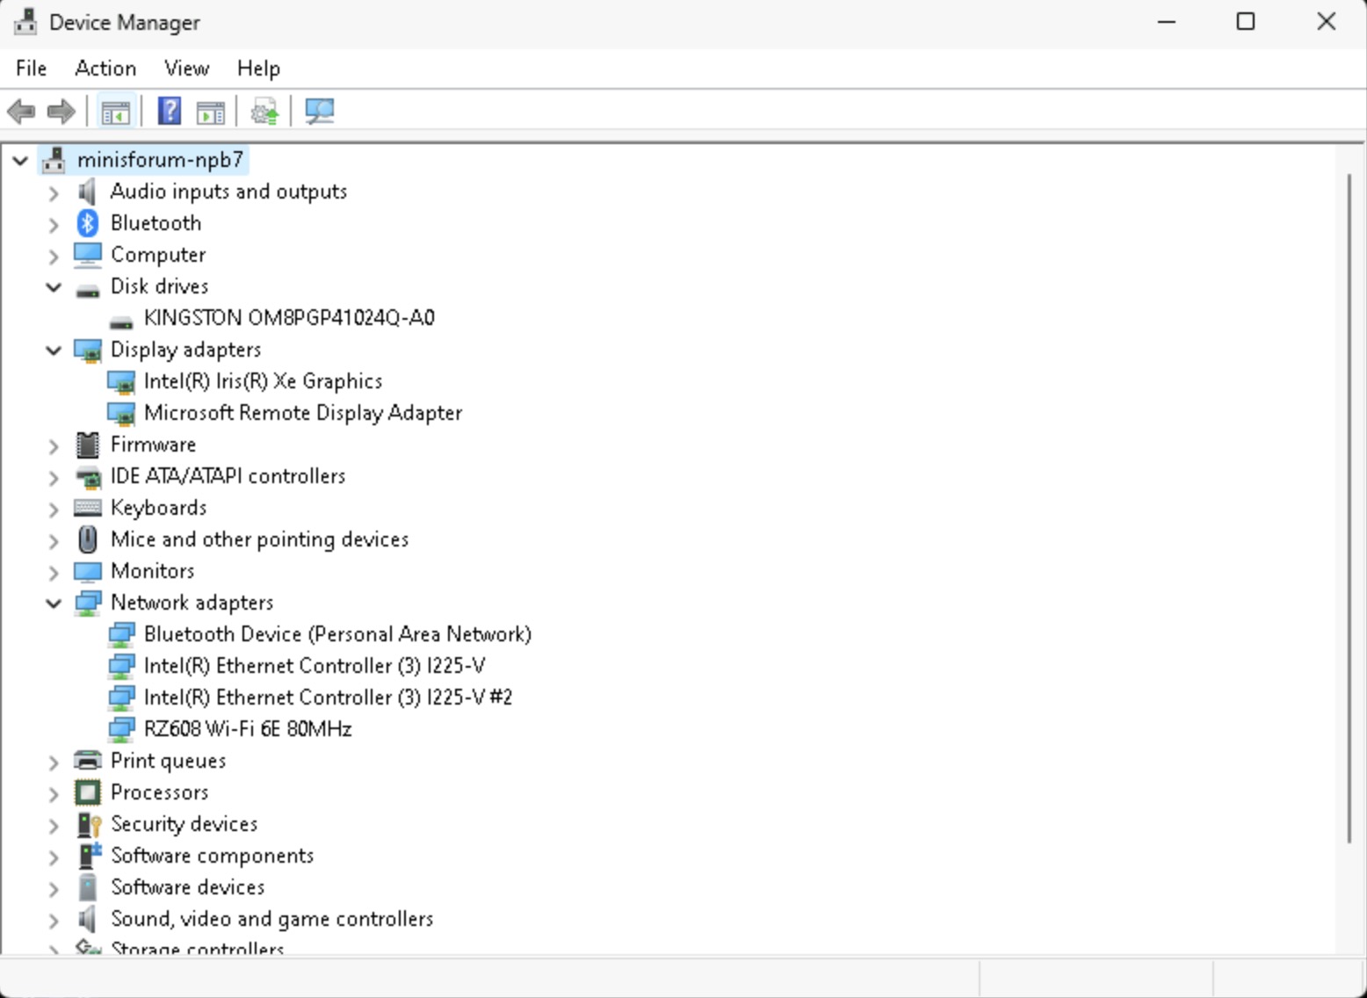Collapse the Disk drives category

(x=54, y=286)
